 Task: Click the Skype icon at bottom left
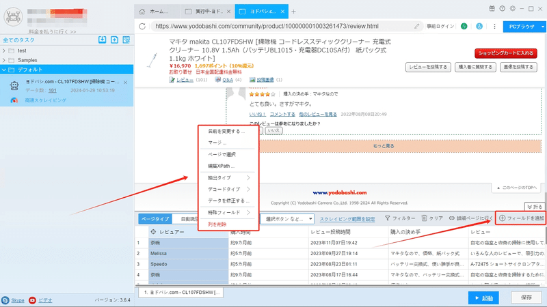click(x=5, y=300)
